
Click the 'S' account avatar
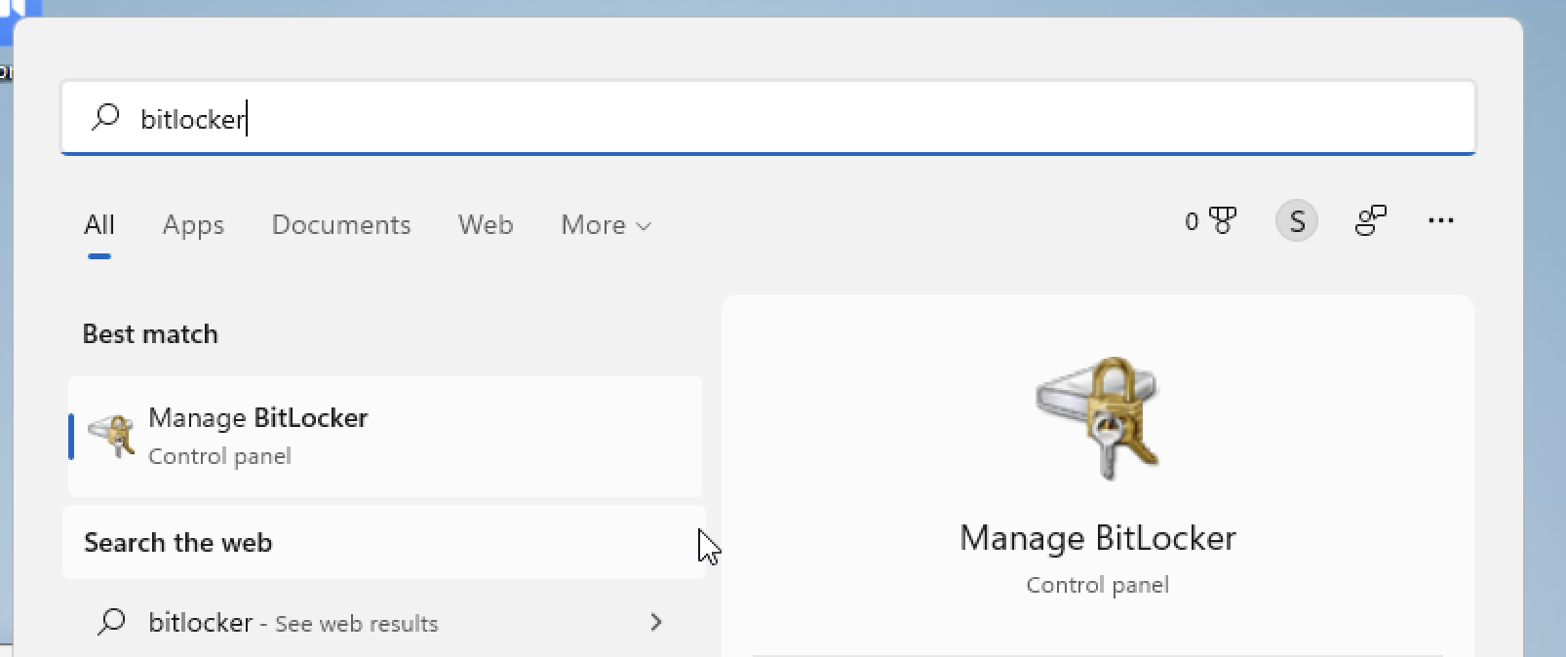click(x=1297, y=221)
